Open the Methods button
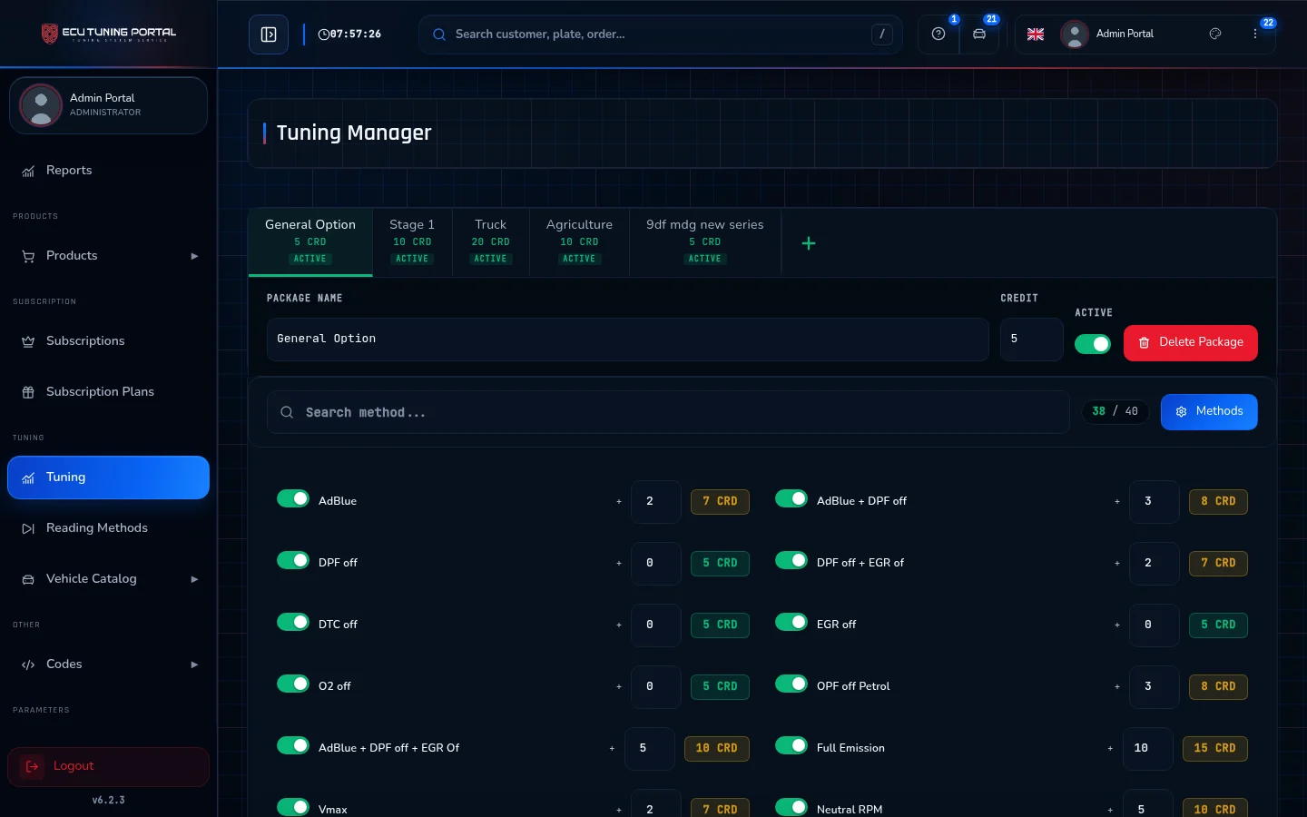 point(1209,412)
